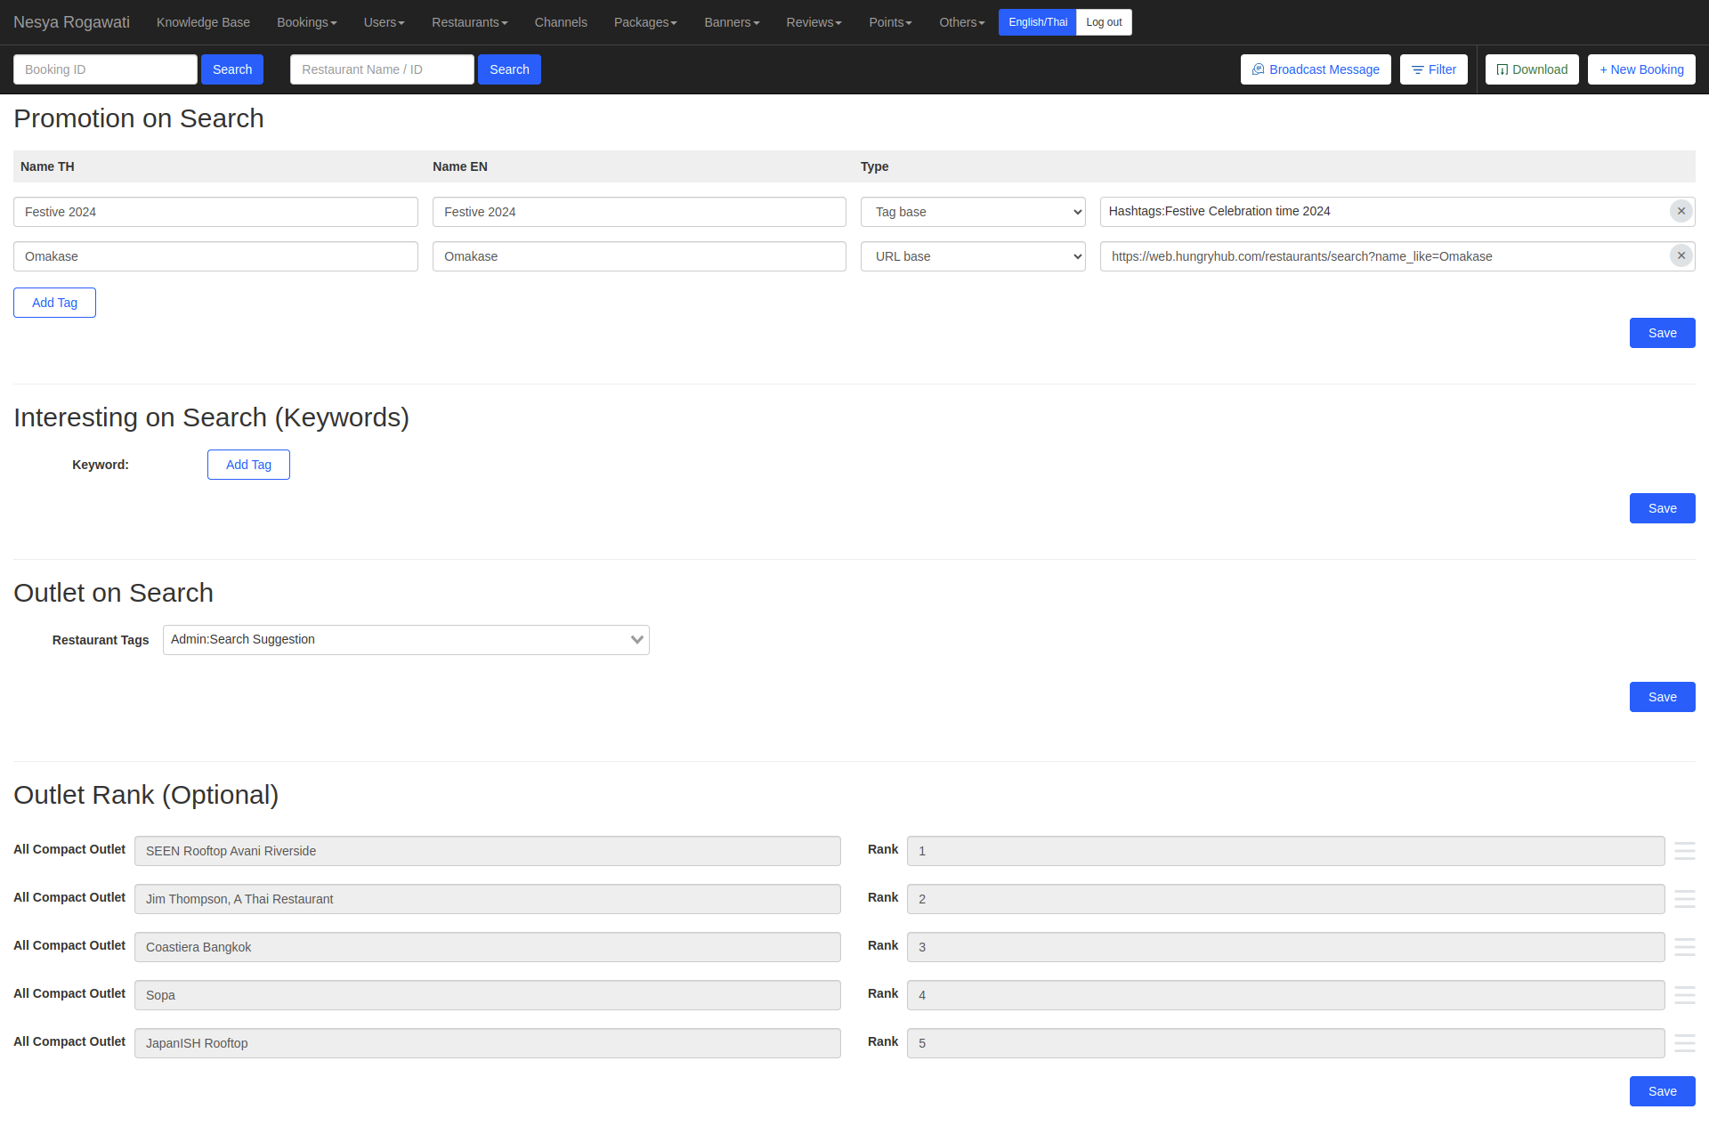Screen dimensions: 1709x1142
Task: Open the Filter panel
Action: [1433, 69]
